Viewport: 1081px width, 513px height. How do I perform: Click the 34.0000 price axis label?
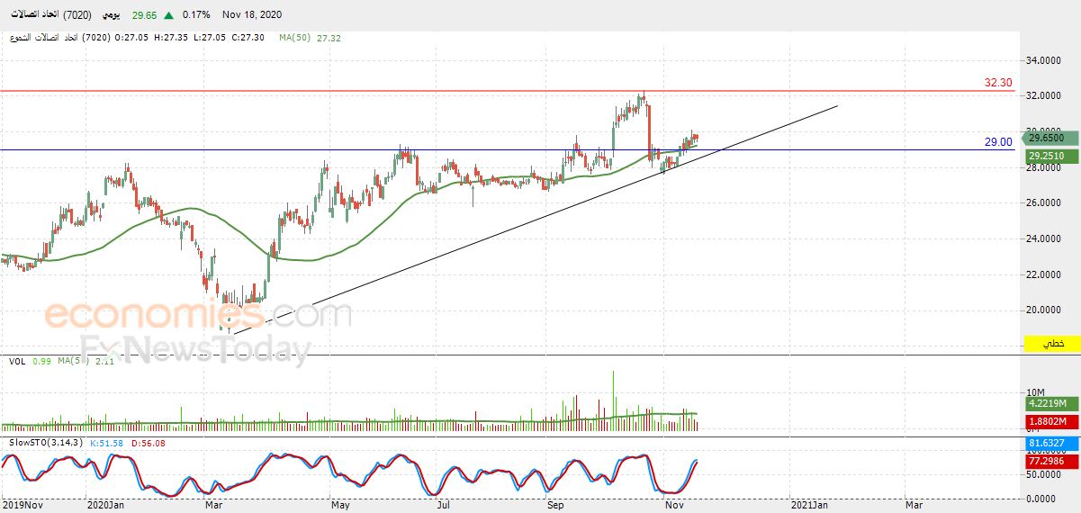tap(1044, 60)
